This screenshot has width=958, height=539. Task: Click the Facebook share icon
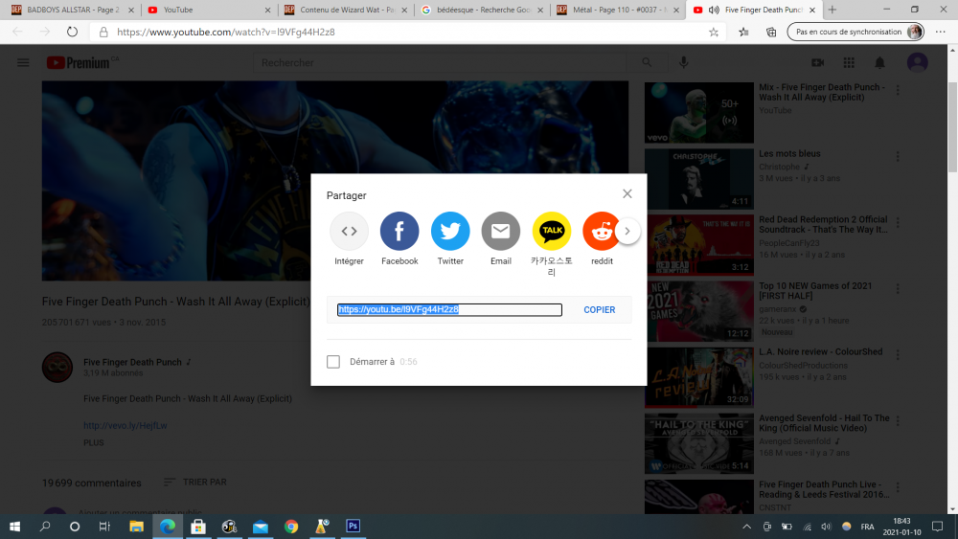click(399, 231)
